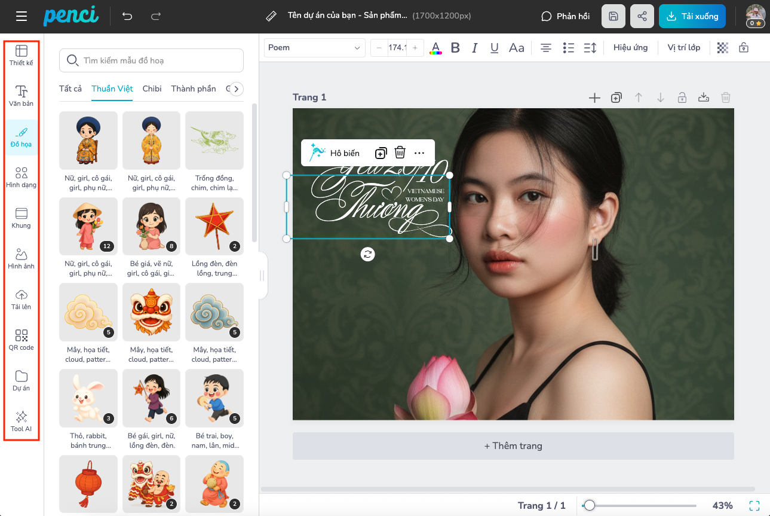
Task: Click the Tải xuống download button
Action: (692, 17)
